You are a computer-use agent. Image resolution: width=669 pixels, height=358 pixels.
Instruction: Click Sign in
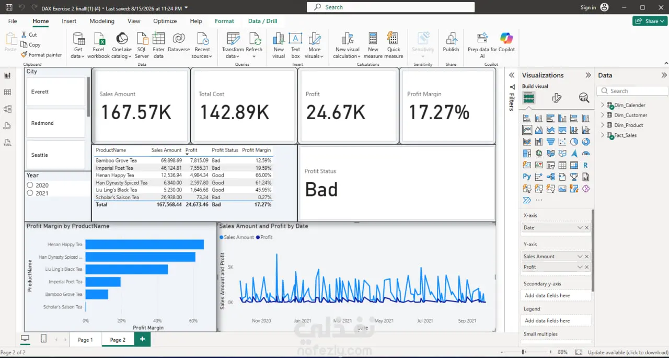pos(588,7)
